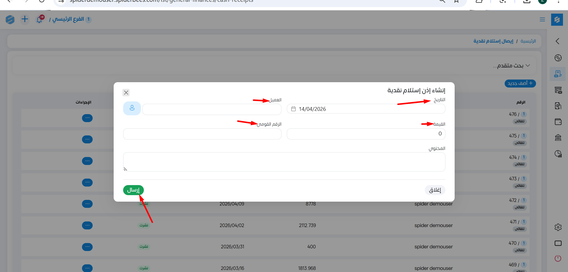
Task: Click the القيمة amount input field
Action: click(x=366, y=134)
